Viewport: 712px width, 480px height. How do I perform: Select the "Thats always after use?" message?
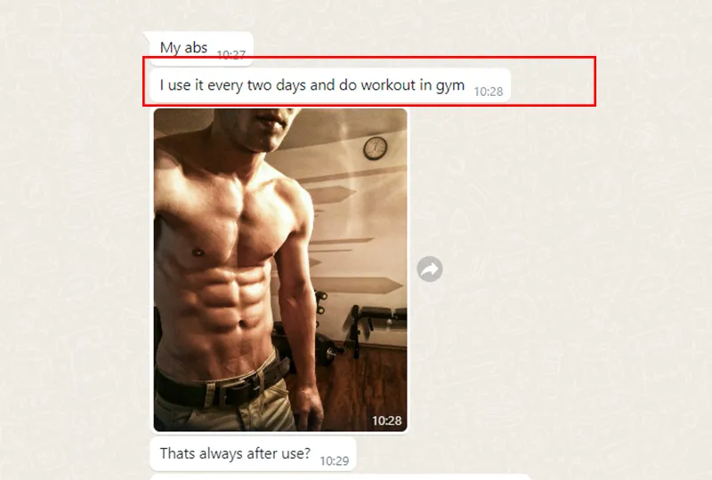[x=253, y=454]
